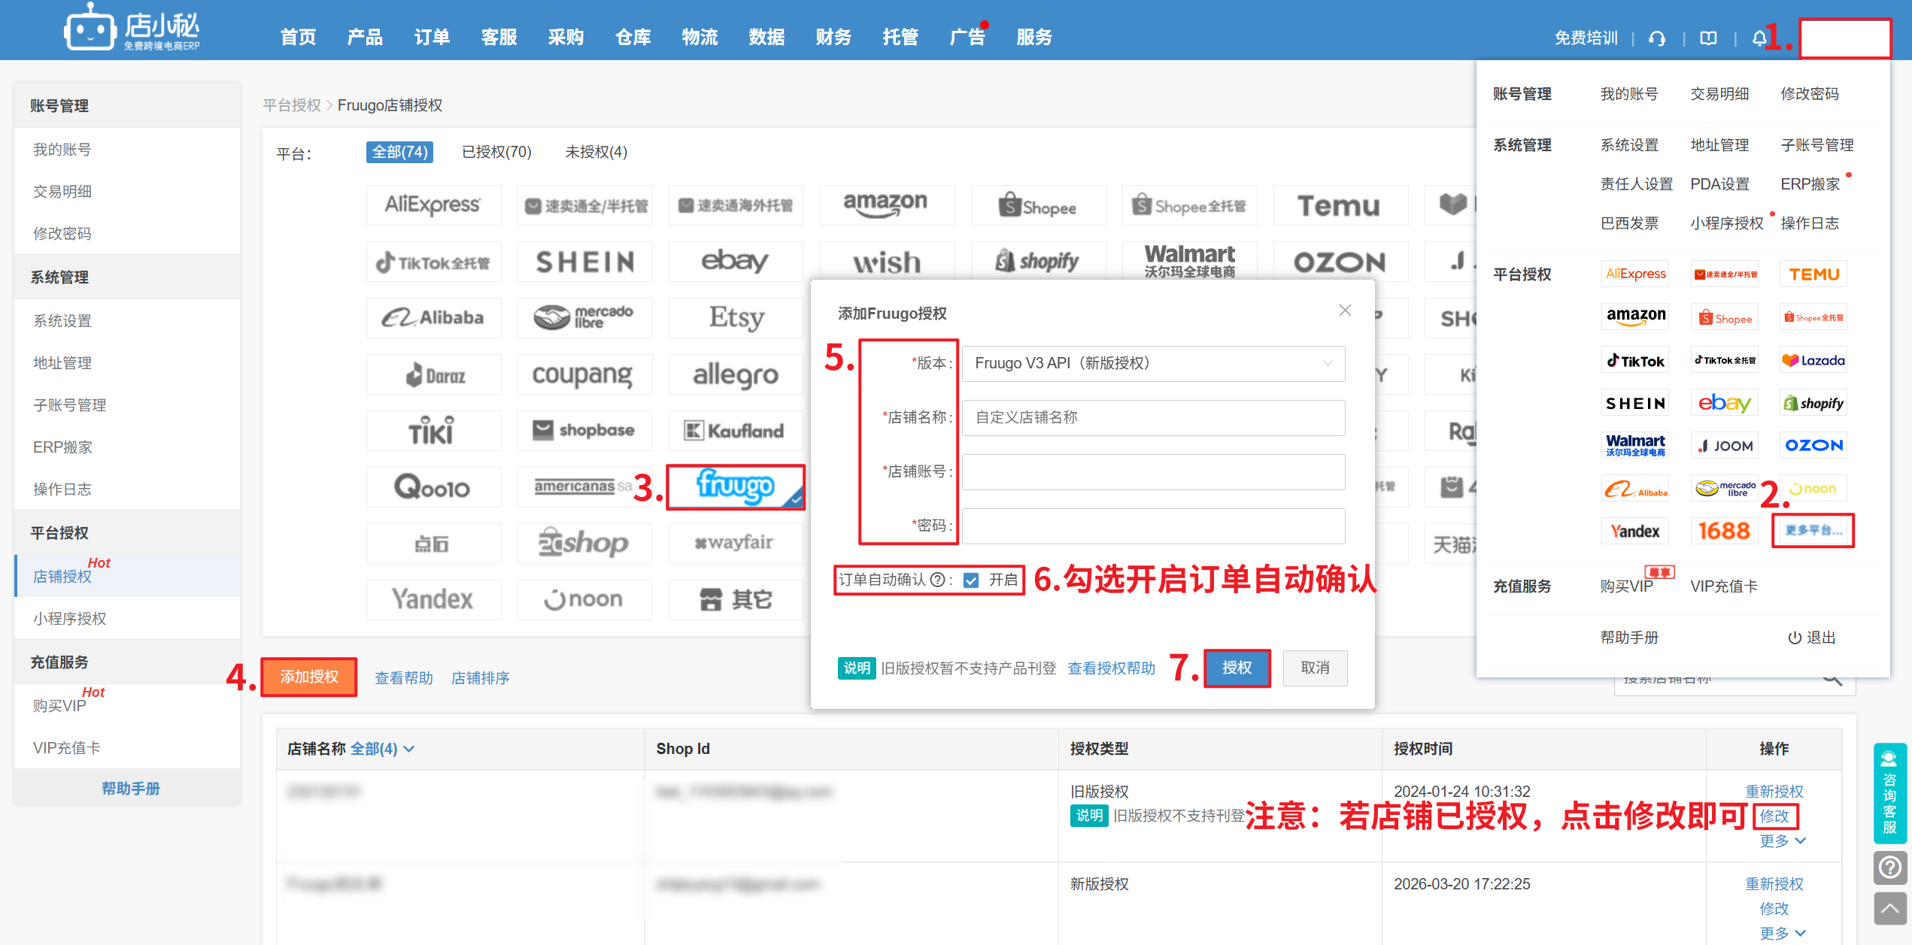
Task: Select the shopify platform tile
Action: [1038, 262]
